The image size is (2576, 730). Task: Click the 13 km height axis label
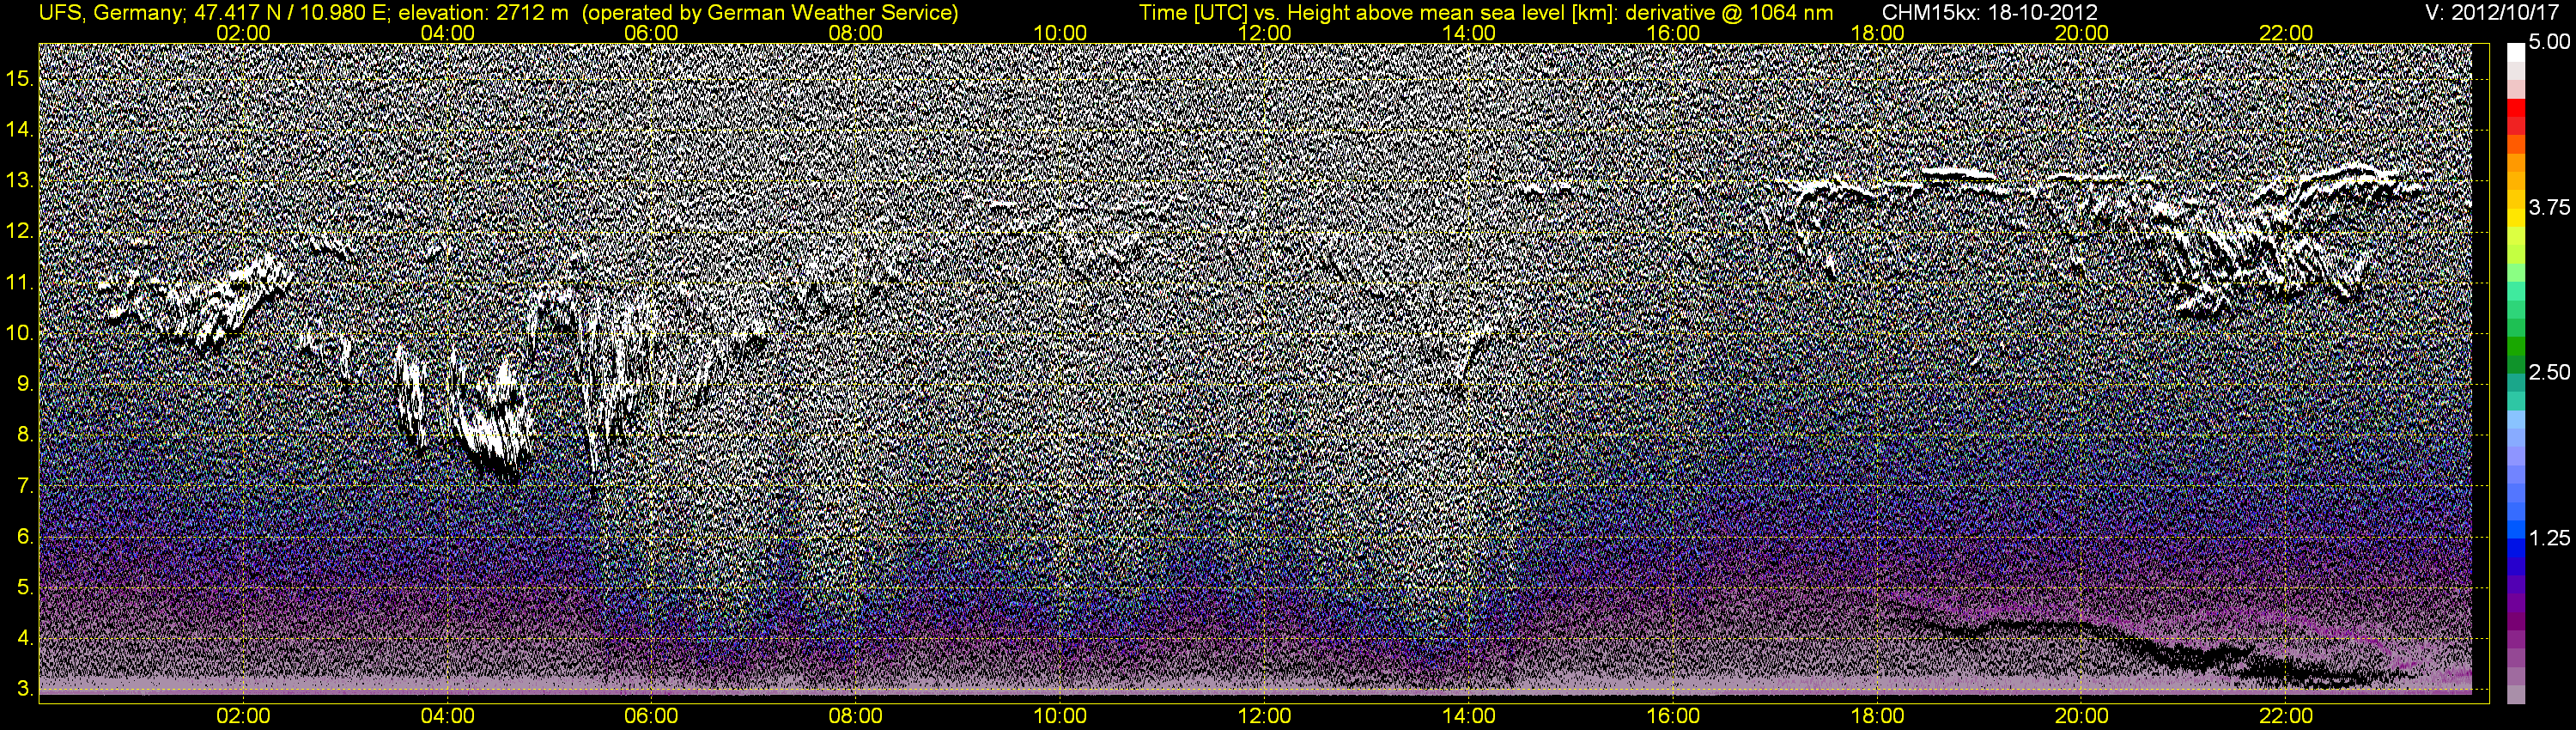coord(18,181)
